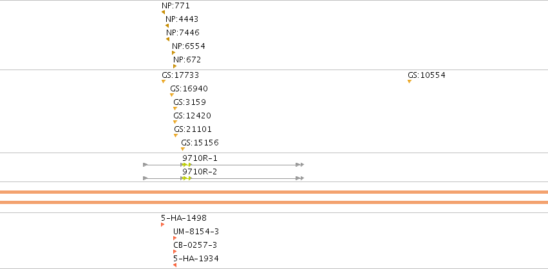Click the upper orange chromosome band
Image resolution: width=548 pixels, height=269 pixels.
click(274, 192)
